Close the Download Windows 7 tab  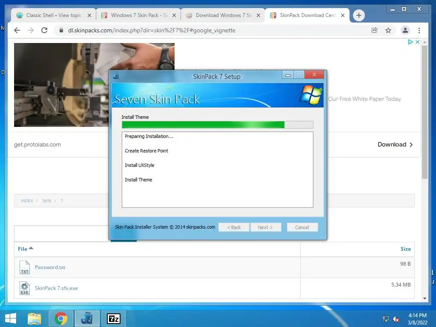(258, 15)
